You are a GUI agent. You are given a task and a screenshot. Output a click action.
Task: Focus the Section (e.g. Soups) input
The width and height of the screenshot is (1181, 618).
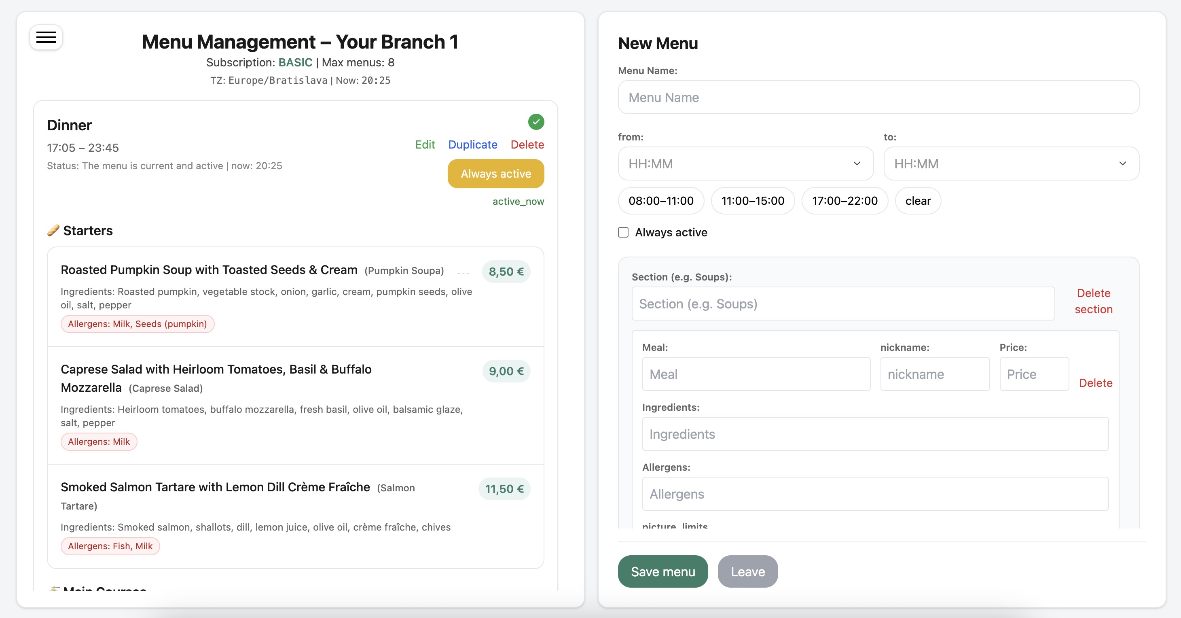pos(843,303)
